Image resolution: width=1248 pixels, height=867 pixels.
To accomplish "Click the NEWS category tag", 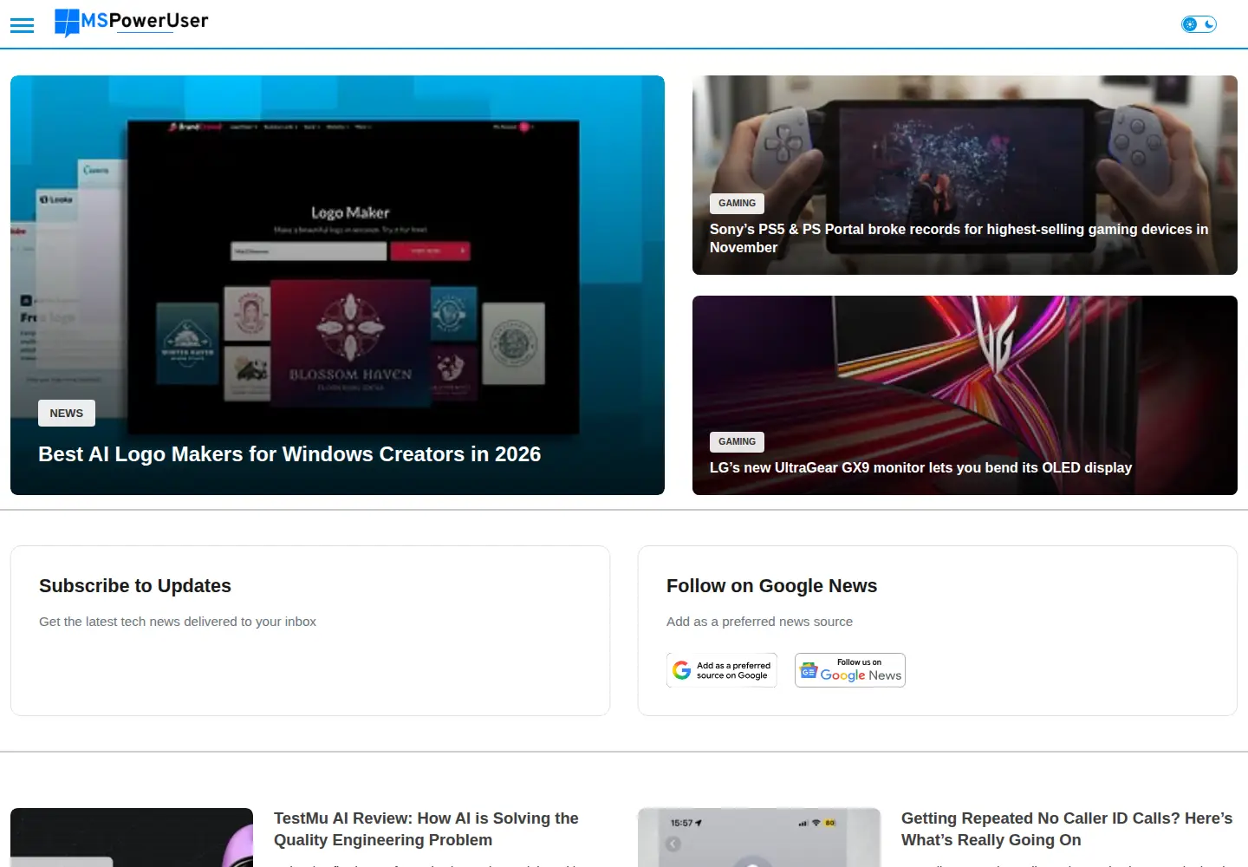I will point(67,414).
